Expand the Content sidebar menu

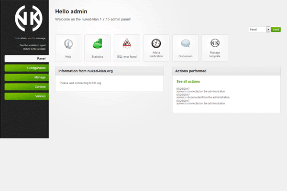pos(26,87)
